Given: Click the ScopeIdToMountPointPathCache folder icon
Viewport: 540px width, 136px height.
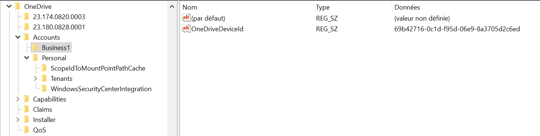Looking at the screenshot, I should coord(44,68).
